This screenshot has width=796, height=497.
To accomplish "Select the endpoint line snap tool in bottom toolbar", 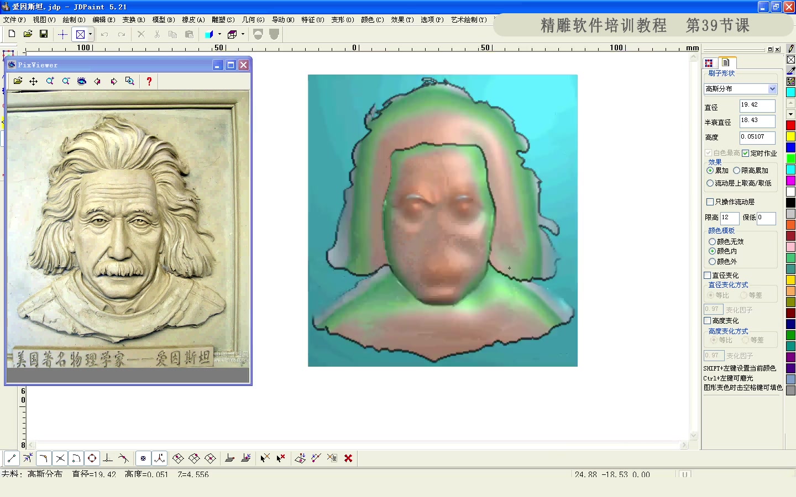I will coord(12,458).
